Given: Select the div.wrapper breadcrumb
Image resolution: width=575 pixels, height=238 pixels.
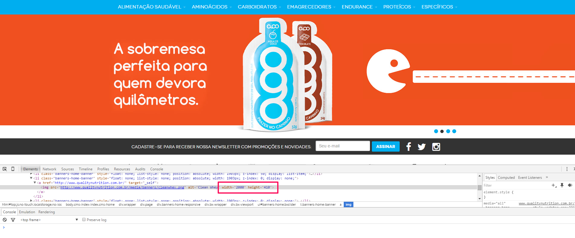Looking at the screenshot, I should pos(127,204).
